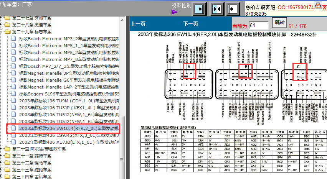The height and width of the screenshot is (179, 327).
Task: Click connector B label in diagram
Action: pos(246,67)
